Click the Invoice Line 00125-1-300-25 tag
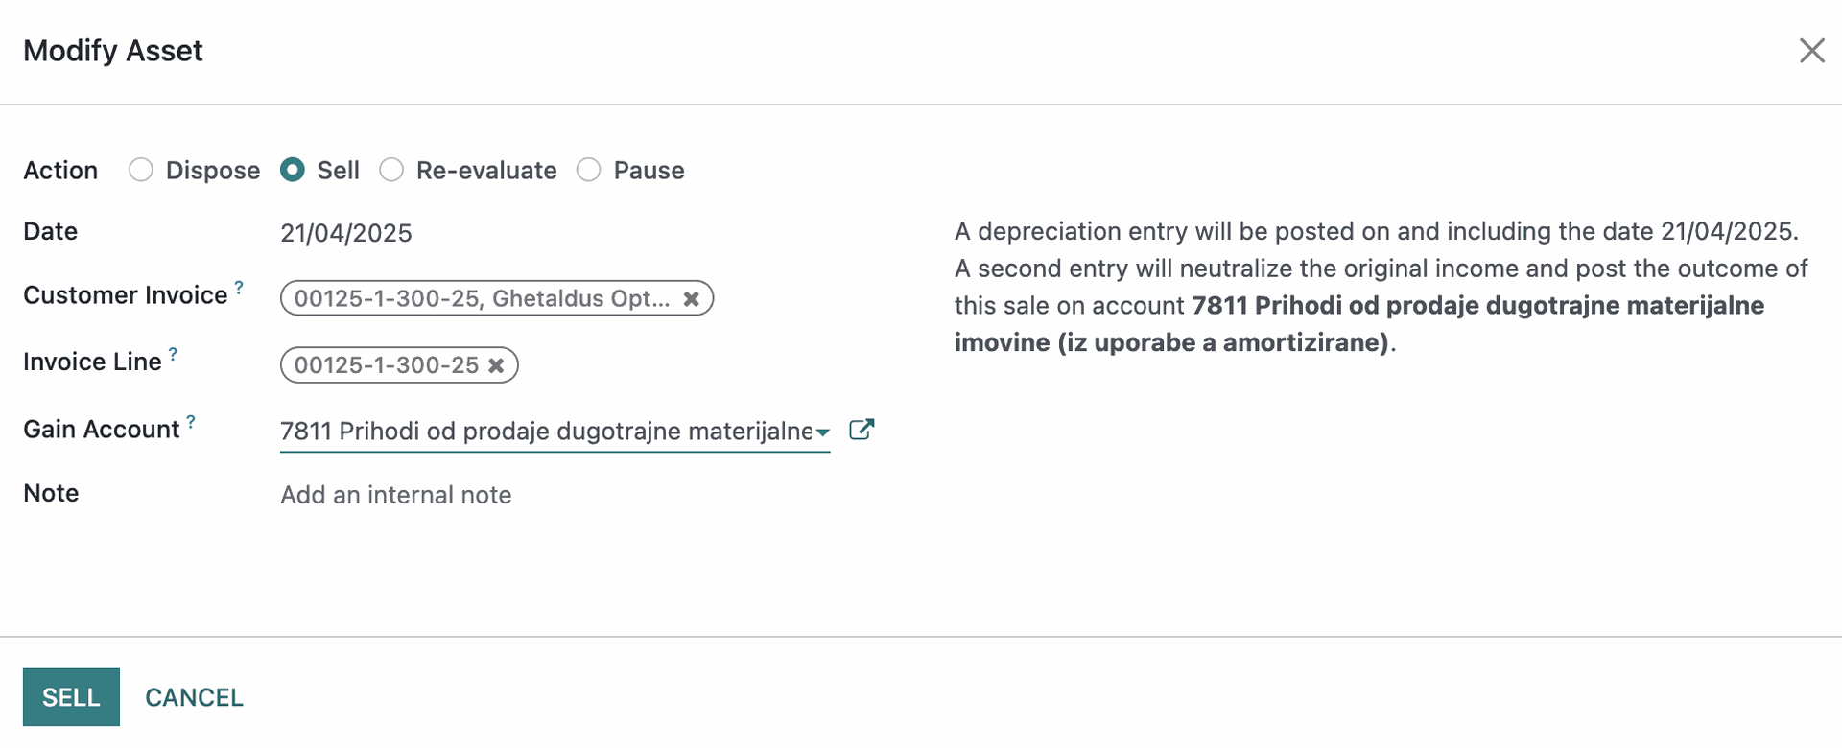Image resolution: width=1842 pixels, height=748 pixels. 386,365
